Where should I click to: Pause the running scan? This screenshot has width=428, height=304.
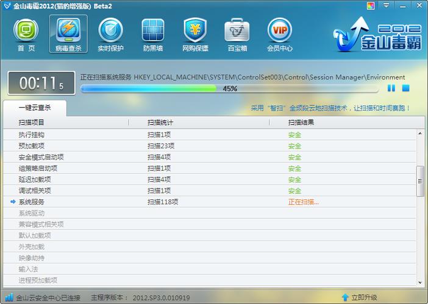tap(391, 88)
